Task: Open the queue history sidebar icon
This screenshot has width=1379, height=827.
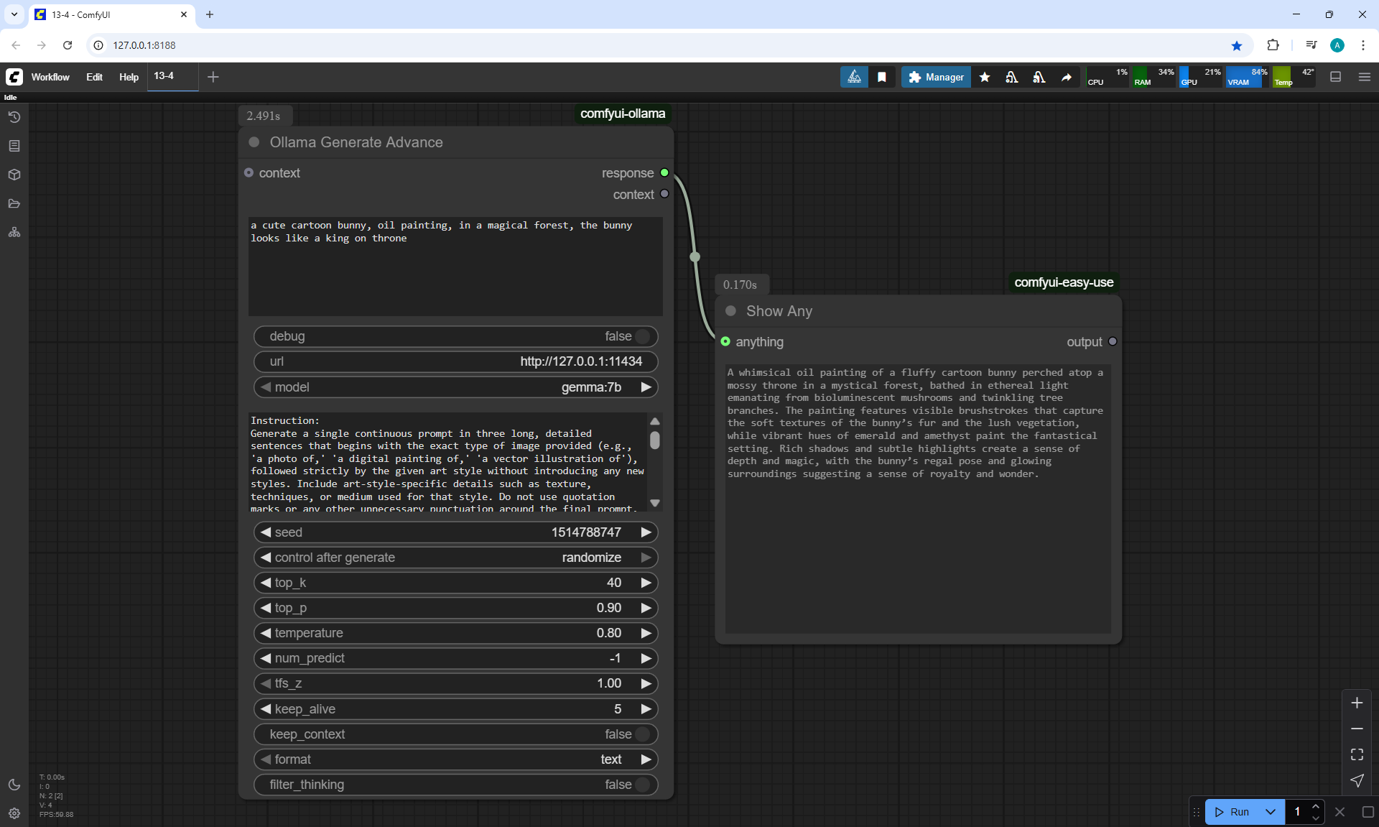Action: click(14, 117)
